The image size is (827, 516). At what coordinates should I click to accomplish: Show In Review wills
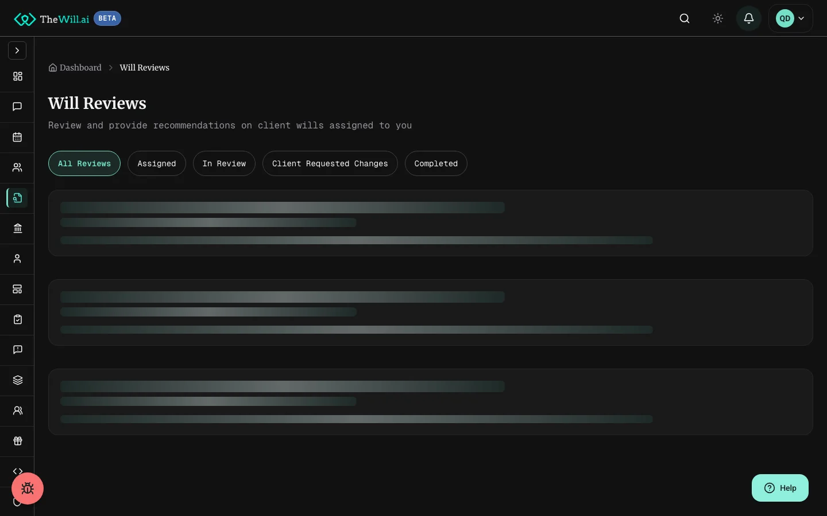point(224,163)
